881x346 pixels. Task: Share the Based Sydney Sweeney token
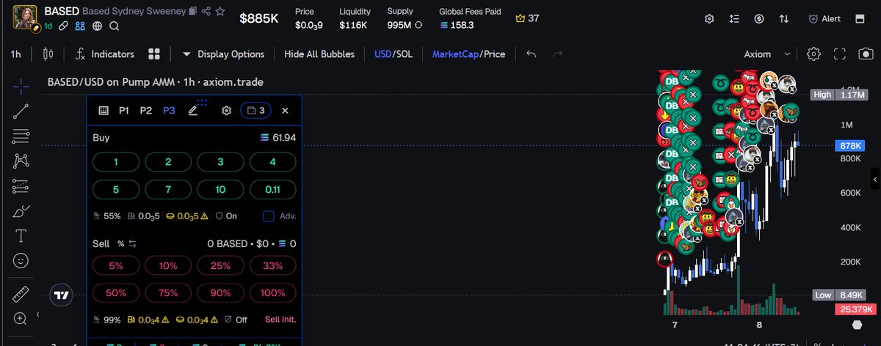pyautogui.click(x=206, y=12)
